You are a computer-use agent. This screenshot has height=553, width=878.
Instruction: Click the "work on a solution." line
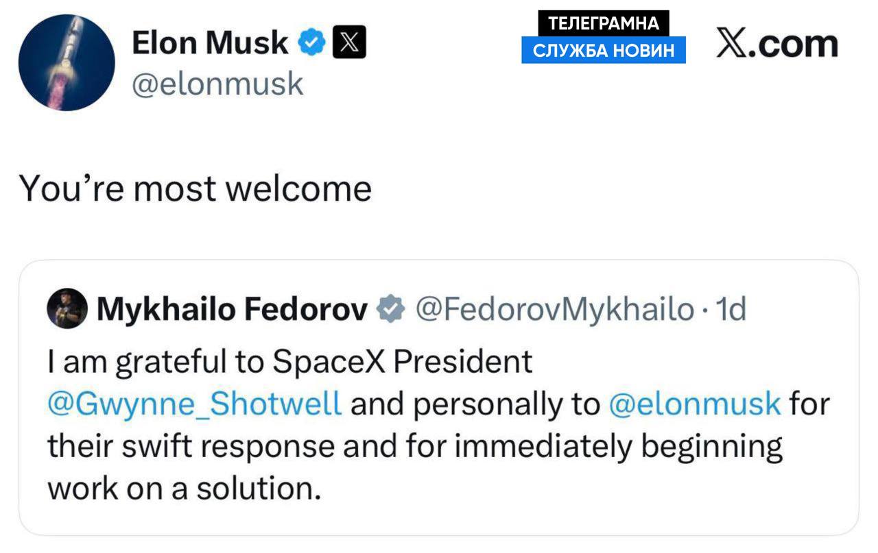point(184,489)
